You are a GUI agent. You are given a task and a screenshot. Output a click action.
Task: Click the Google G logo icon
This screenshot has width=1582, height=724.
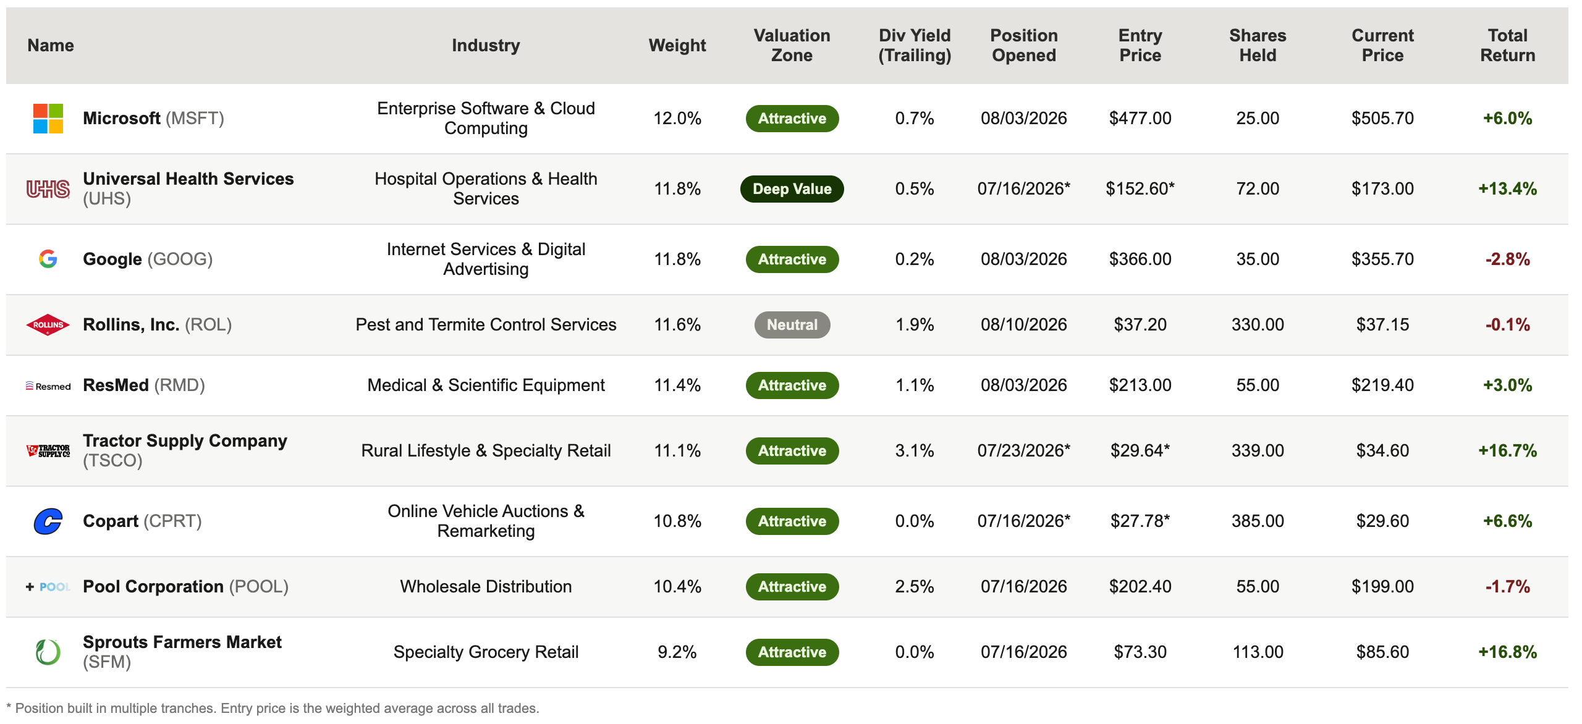click(48, 259)
